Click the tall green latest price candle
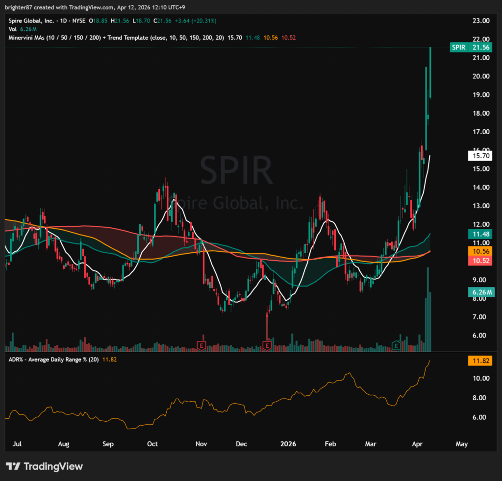 430,72
